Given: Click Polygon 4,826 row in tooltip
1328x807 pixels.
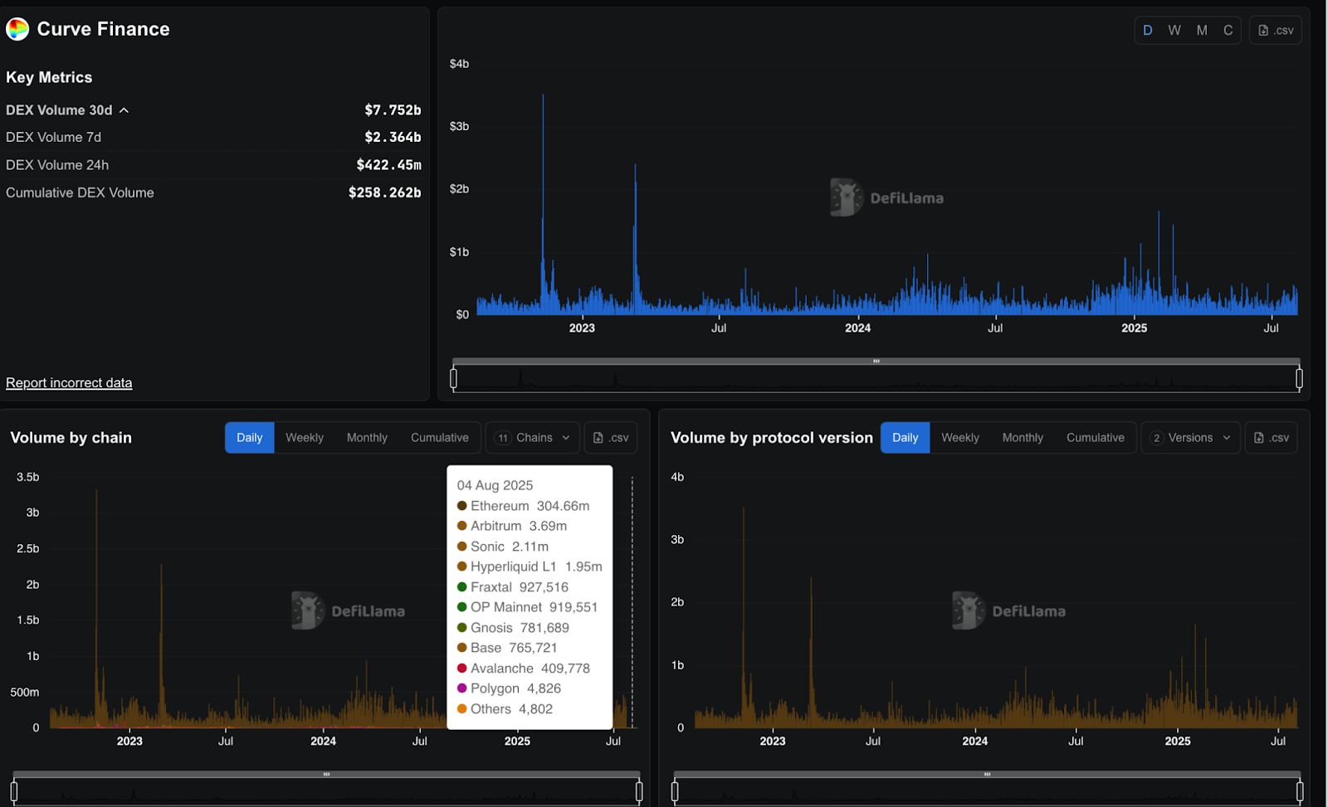Looking at the screenshot, I should [x=509, y=688].
